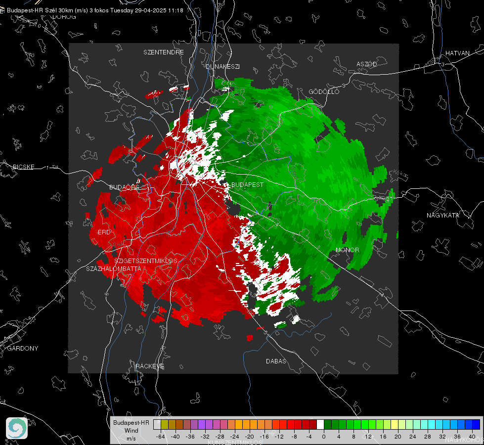Select the pale yellow swatch above 20
Viewport: 484px width, 445px height.
(395, 424)
